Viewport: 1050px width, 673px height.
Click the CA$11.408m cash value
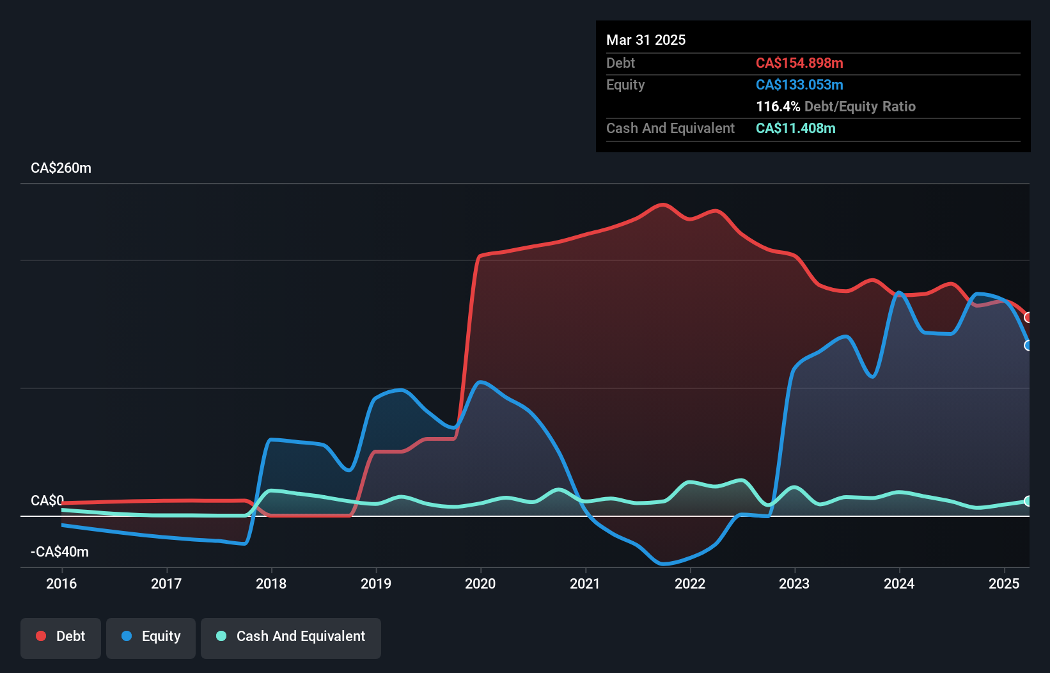click(x=795, y=128)
